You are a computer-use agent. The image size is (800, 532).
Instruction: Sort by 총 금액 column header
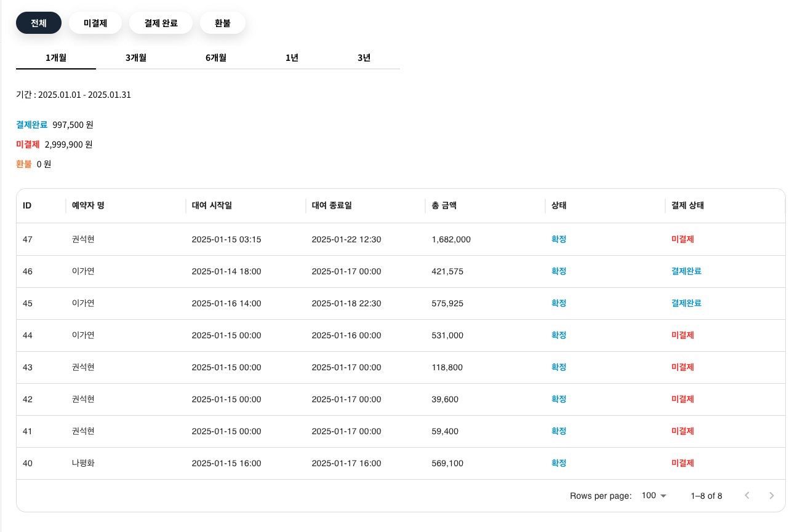click(444, 205)
